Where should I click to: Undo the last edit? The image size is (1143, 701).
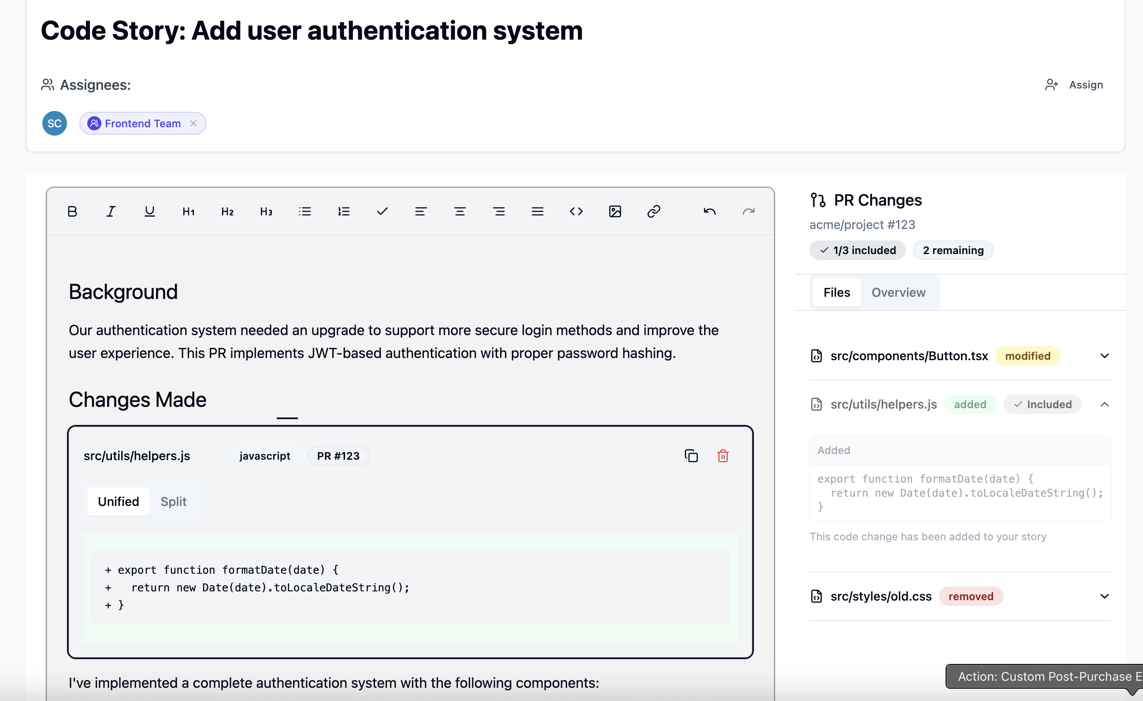coord(710,211)
